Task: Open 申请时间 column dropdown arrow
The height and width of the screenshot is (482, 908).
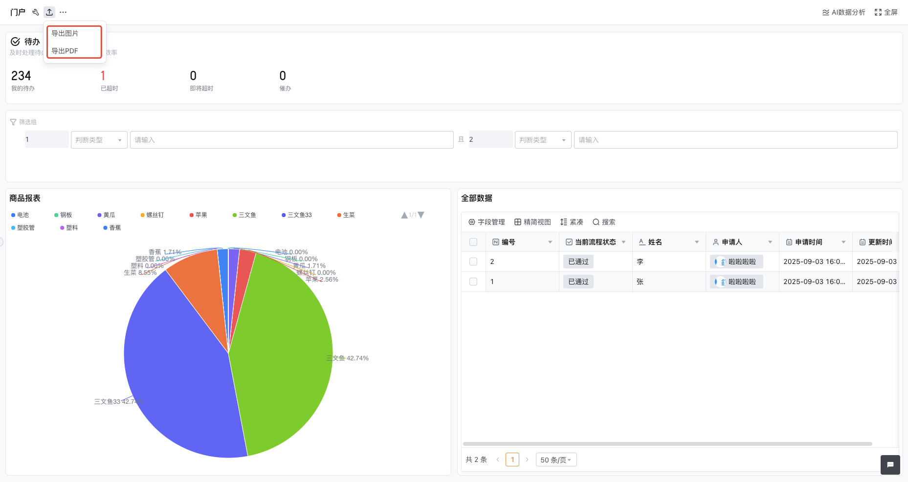Action: [x=843, y=242]
